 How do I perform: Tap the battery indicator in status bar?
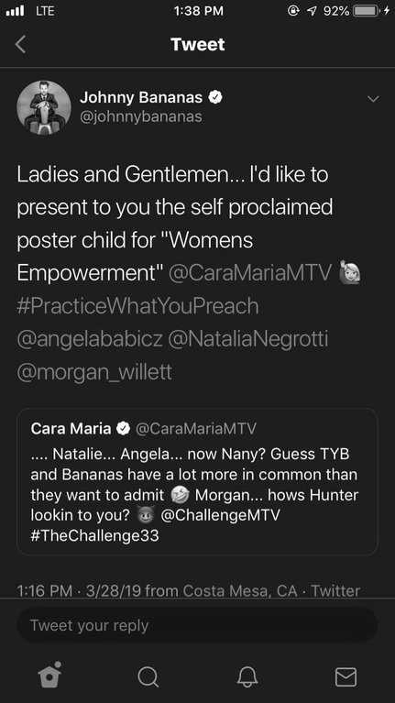coord(367,12)
